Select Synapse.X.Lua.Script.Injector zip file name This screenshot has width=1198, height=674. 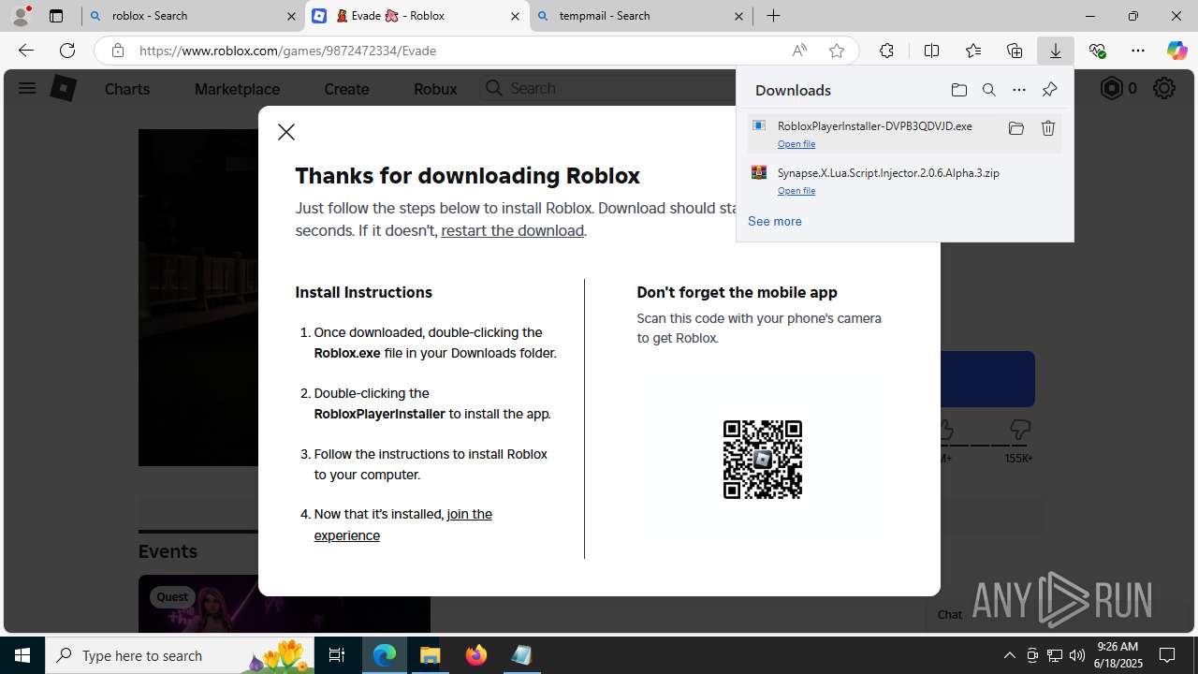888,173
